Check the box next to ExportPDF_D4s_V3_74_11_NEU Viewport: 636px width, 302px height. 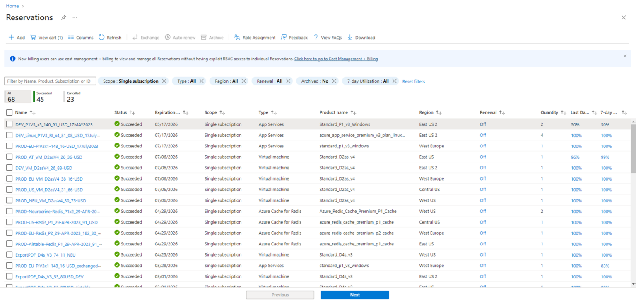point(9,255)
